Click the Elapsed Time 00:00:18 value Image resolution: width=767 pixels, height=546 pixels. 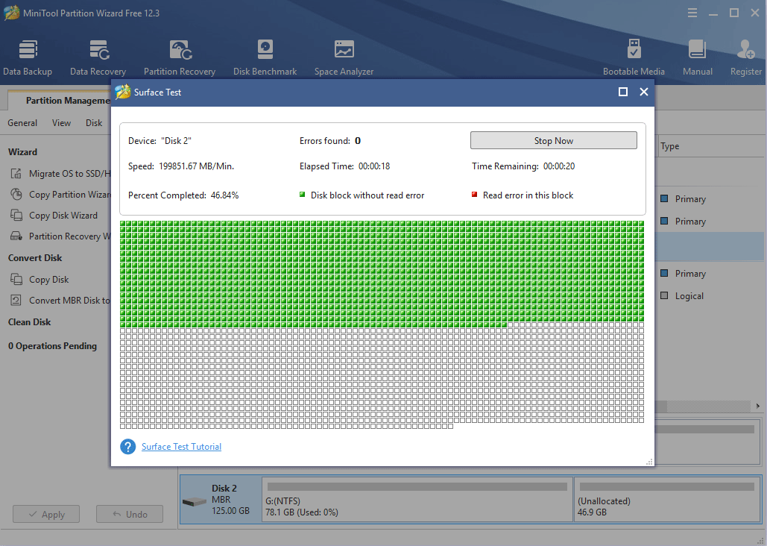pyautogui.click(x=374, y=166)
